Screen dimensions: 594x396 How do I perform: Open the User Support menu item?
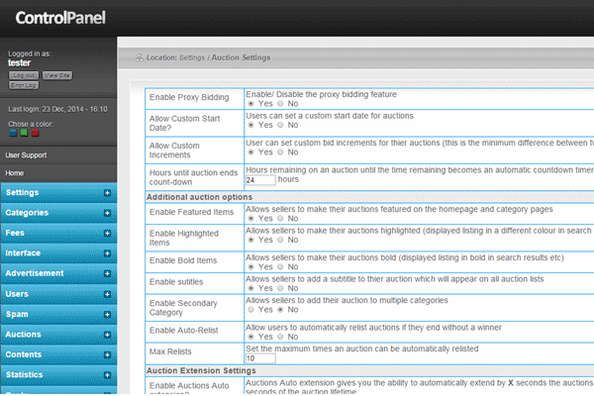(30, 155)
